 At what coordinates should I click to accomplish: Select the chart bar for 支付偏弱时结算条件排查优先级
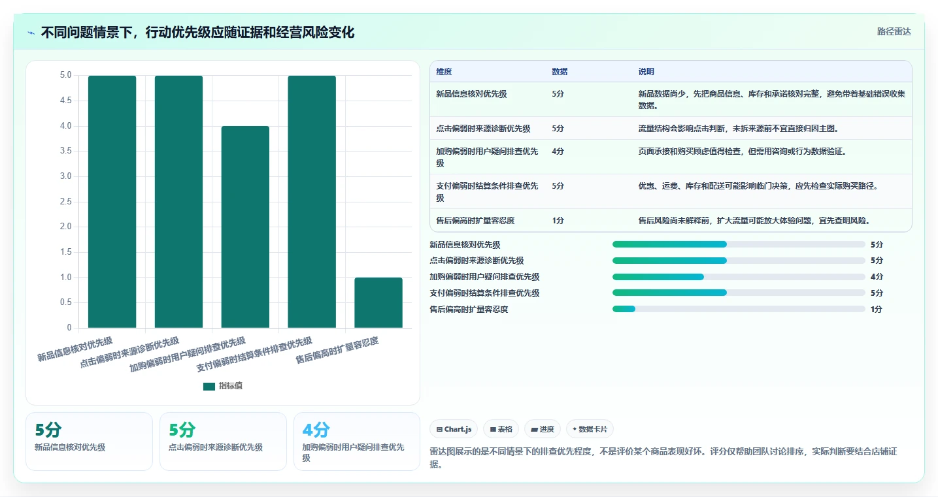pyautogui.click(x=312, y=202)
